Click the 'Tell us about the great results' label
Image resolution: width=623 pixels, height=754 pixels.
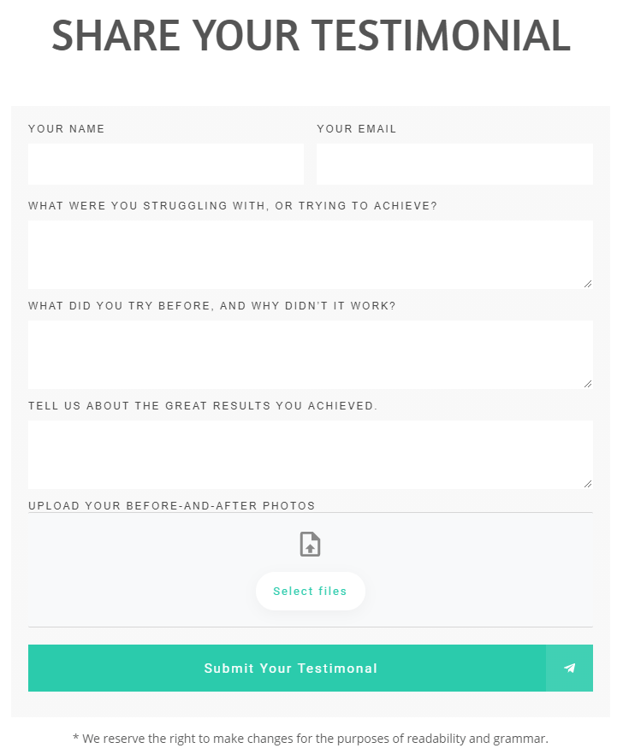(203, 406)
